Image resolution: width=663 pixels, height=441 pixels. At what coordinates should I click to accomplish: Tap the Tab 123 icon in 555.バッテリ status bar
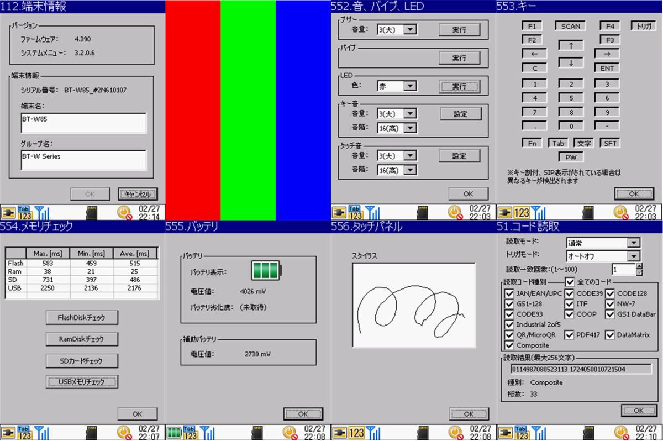(x=190, y=433)
